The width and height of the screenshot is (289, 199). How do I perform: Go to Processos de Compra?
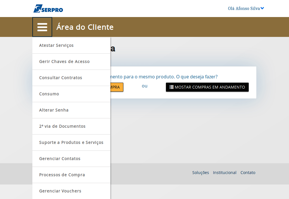pos(62,175)
